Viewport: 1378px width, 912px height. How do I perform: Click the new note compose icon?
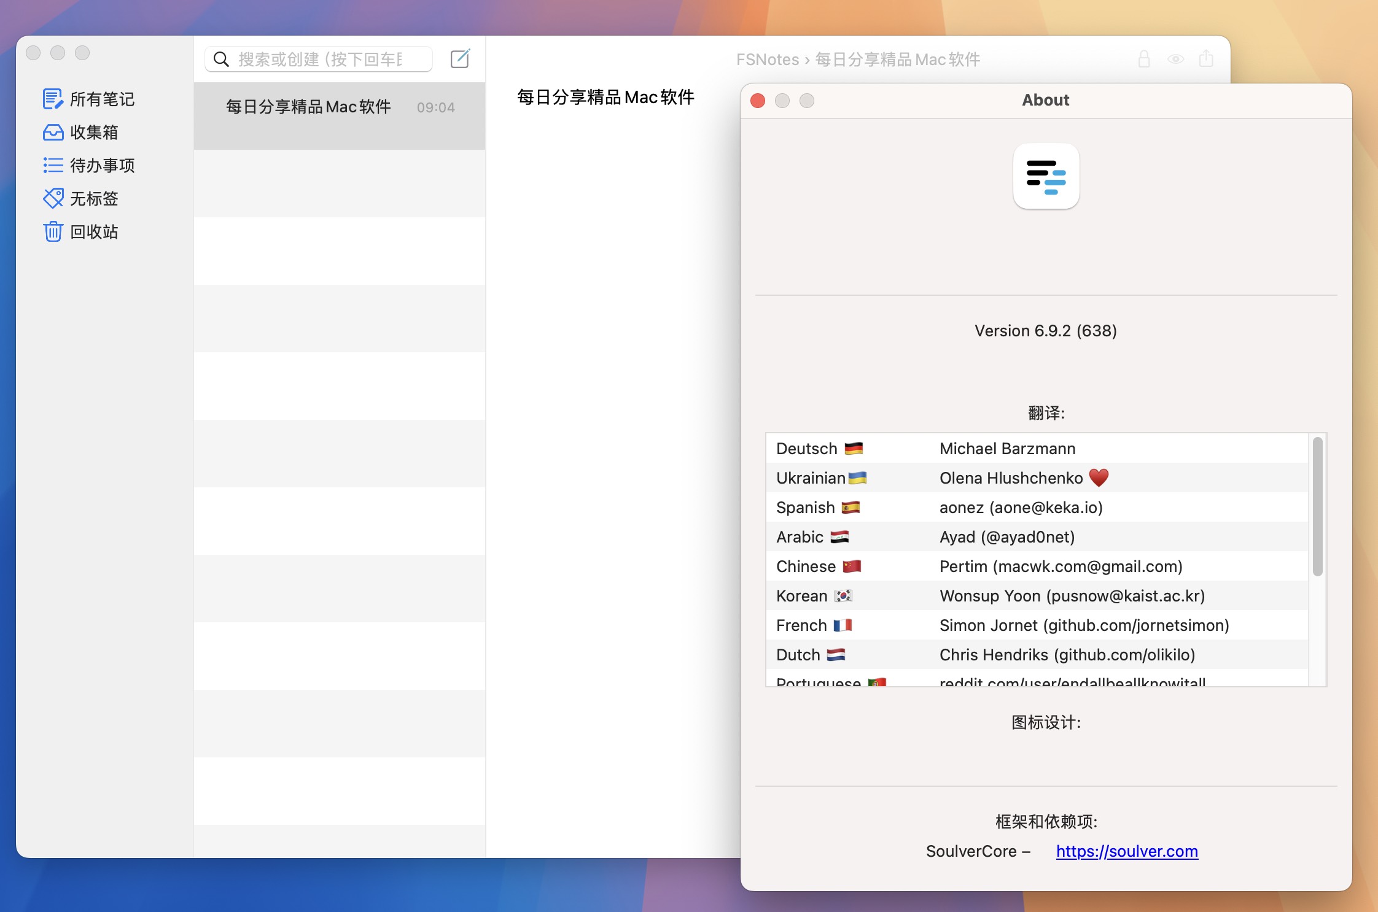[461, 58]
